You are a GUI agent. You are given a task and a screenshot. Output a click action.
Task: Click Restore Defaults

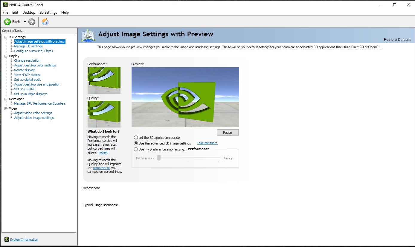pyautogui.click(x=398, y=40)
